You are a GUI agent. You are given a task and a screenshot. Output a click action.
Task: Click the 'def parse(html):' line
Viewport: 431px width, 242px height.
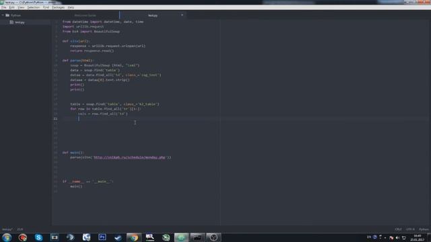[x=78, y=61]
